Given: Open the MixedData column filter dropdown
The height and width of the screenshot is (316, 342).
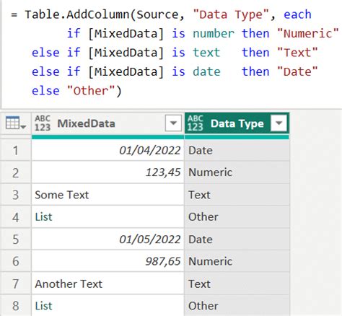Looking at the screenshot, I should [173, 123].
